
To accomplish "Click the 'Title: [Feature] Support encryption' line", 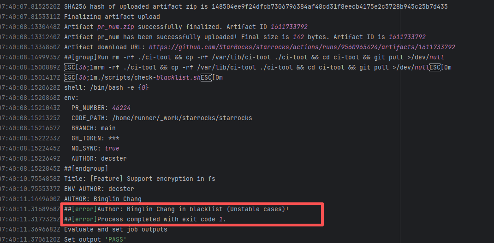I will point(140,179).
